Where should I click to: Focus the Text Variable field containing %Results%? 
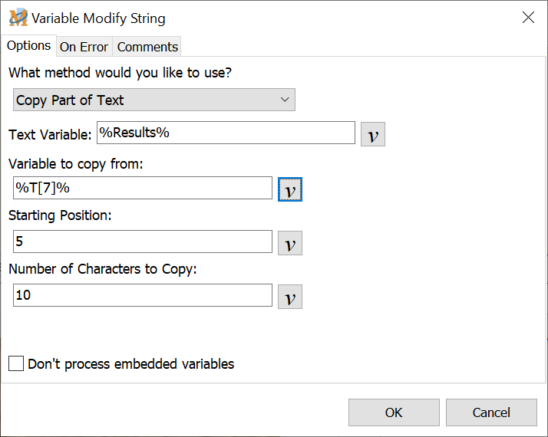click(x=226, y=133)
